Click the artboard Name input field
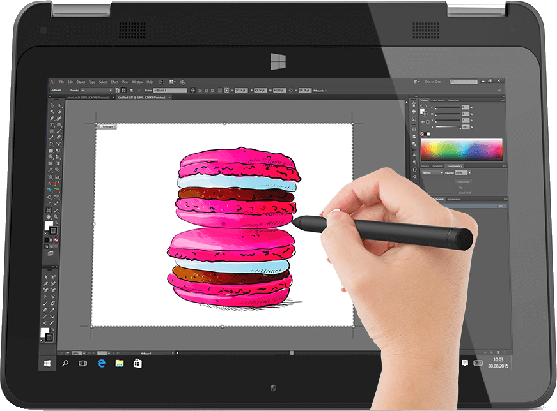This screenshot has width=557, height=411. tap(170, 91)
